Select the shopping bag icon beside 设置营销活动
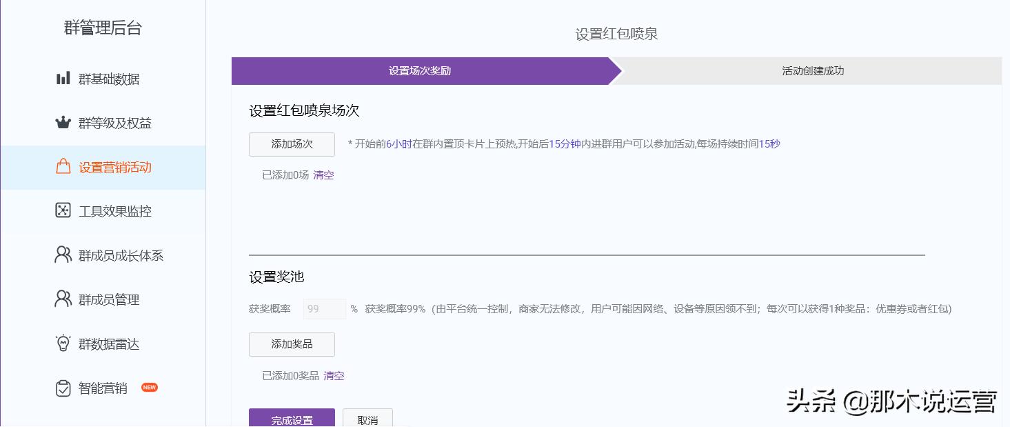 tap(63, 167)
